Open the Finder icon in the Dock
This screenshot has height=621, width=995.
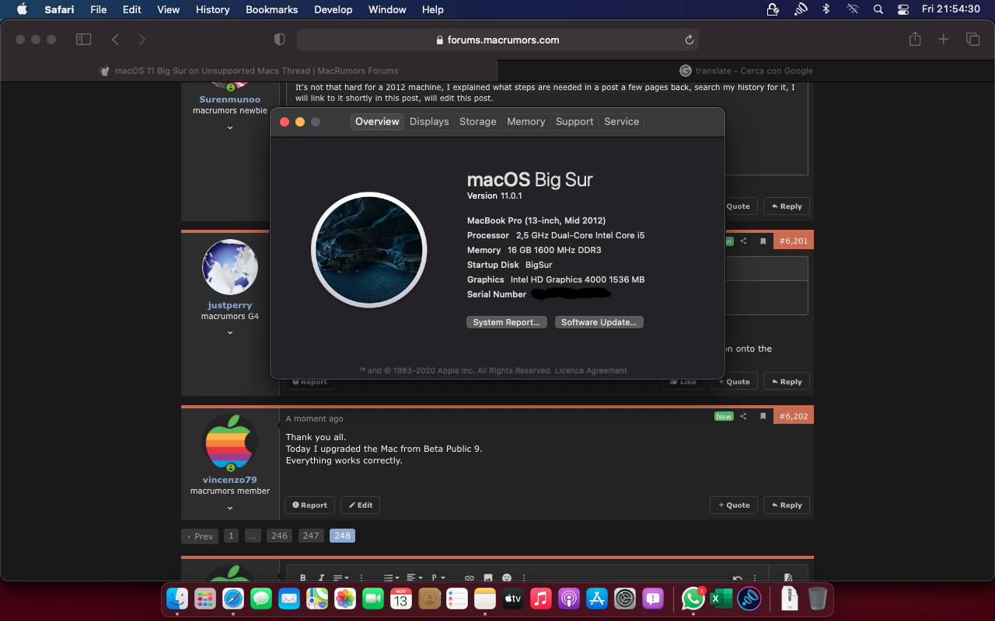tap(177, 598)
